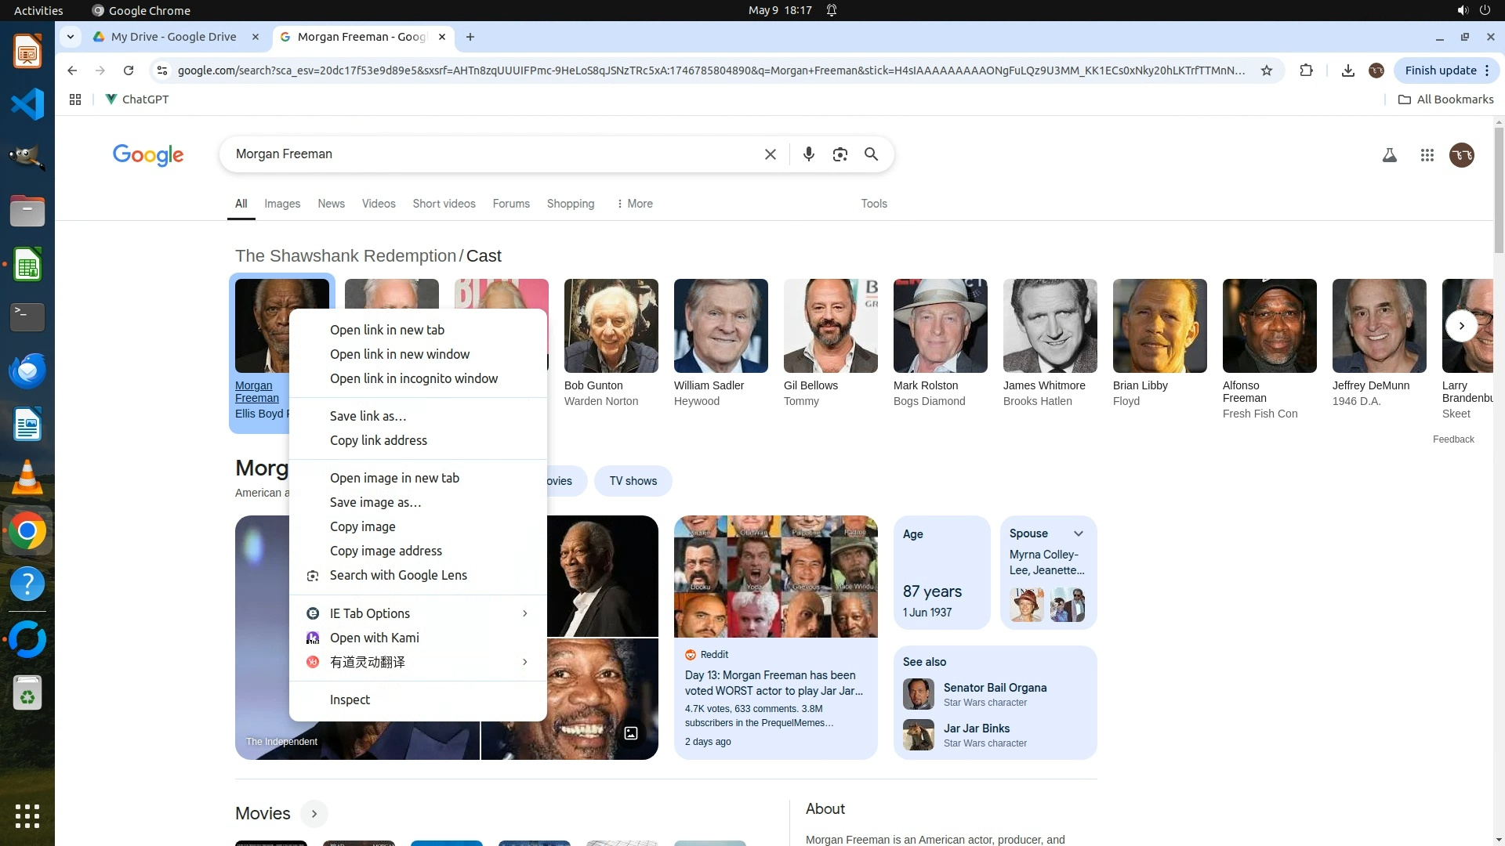Reload the current page
Viewport: 1505px width, 846px height.
(129, 70)
